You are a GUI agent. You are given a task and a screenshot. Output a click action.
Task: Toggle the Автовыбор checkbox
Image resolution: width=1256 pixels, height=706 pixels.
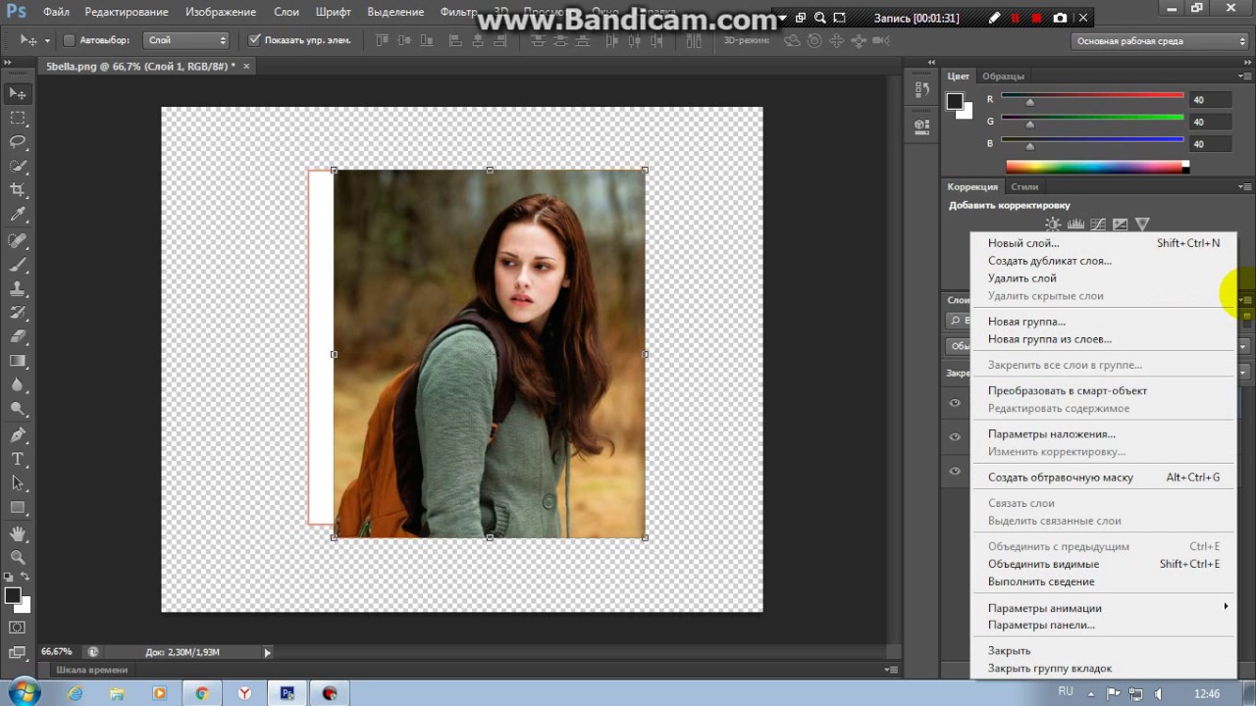click(69, 40)
